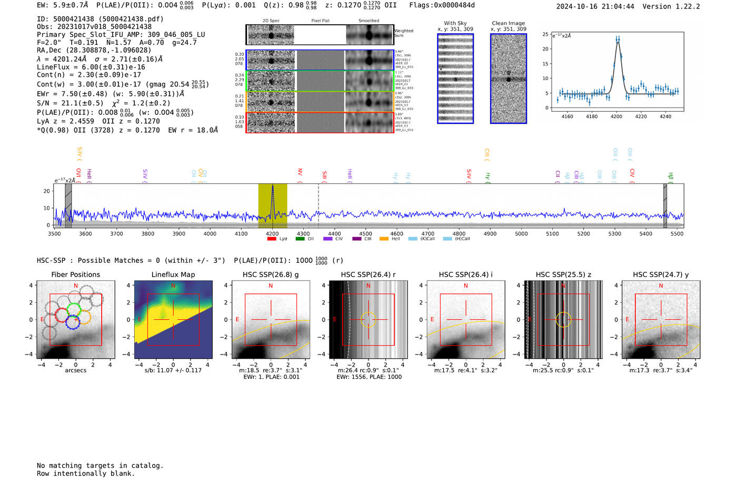Click the λ = 4201.24Å wavelength line
This screenshot has width=737, height=502.
99,59
